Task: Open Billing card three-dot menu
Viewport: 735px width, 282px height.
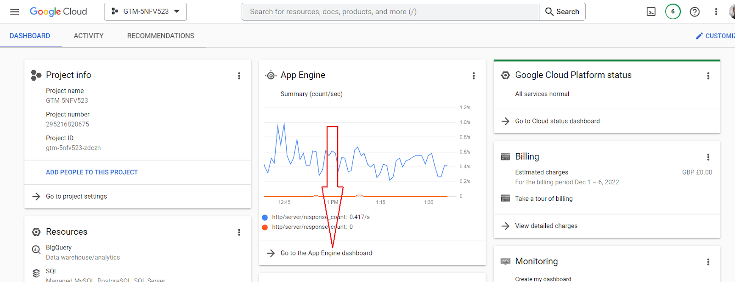Action: click(708, 157)
